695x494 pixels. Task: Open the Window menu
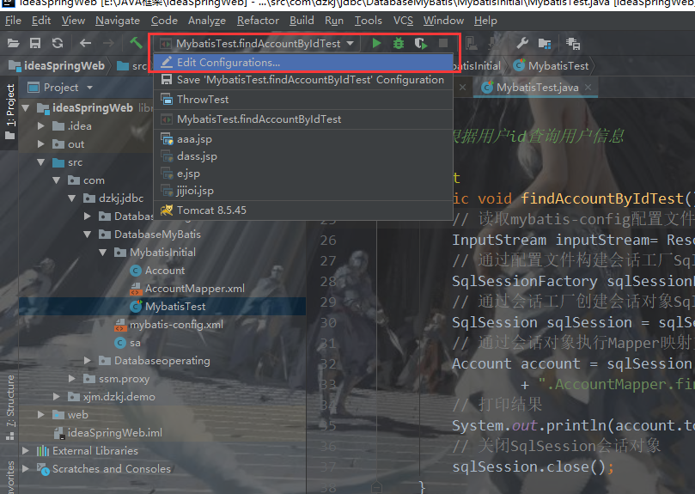pyautogui.click(x=443, y=21)
